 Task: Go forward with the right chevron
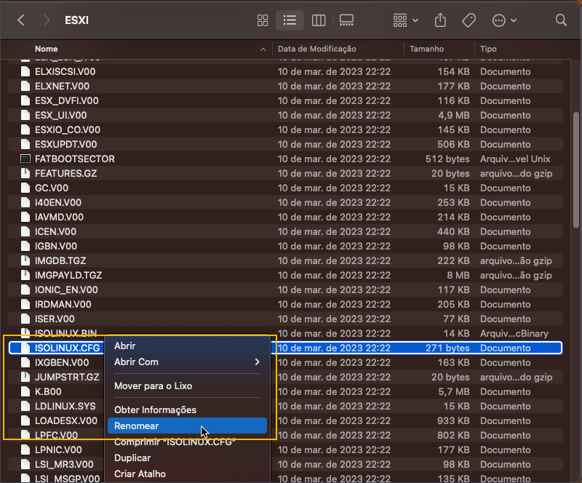click(x=47, y=20)
